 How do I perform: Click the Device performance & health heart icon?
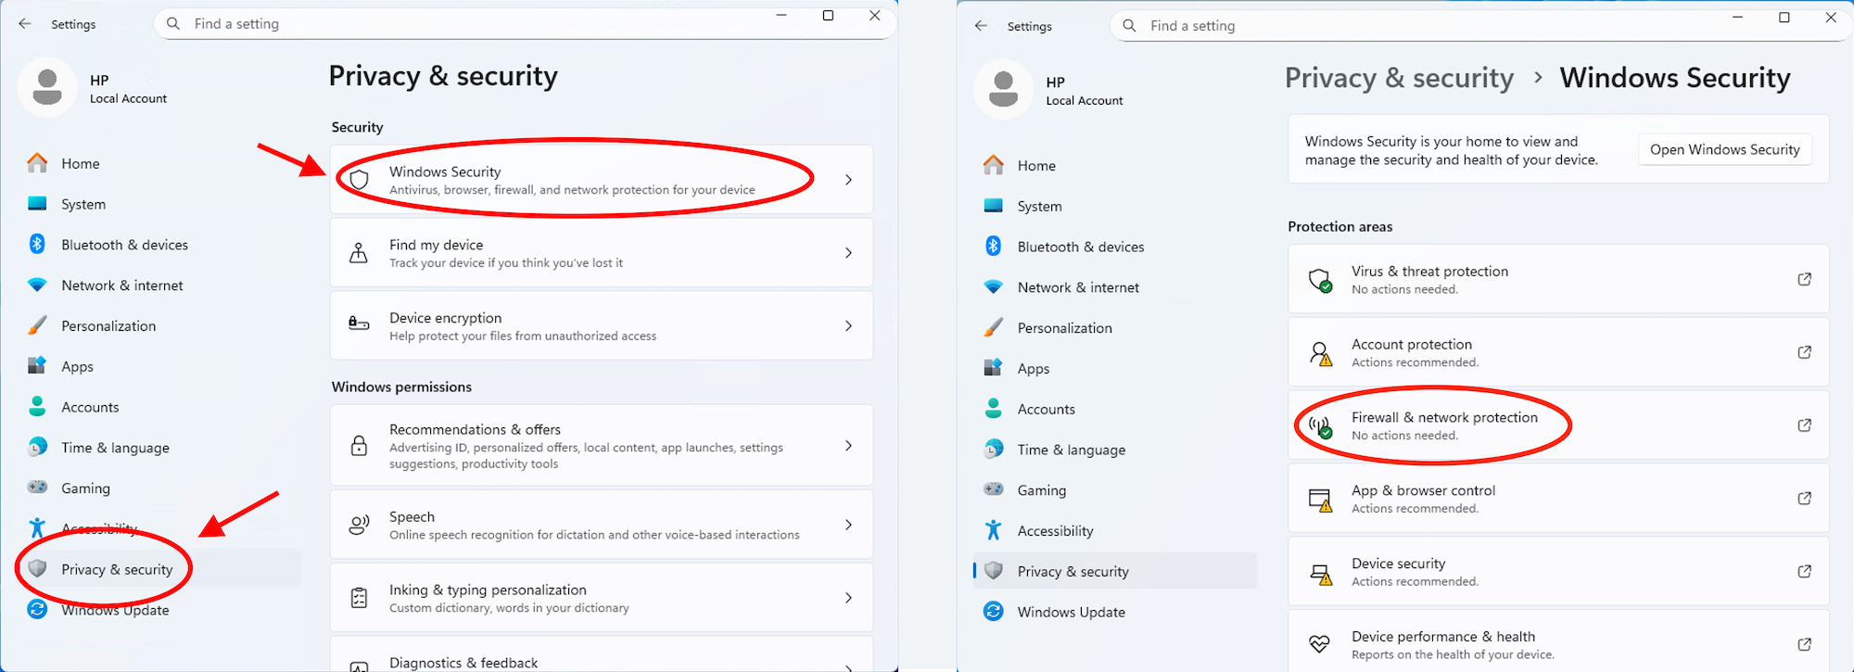(x=1319, y=644)
